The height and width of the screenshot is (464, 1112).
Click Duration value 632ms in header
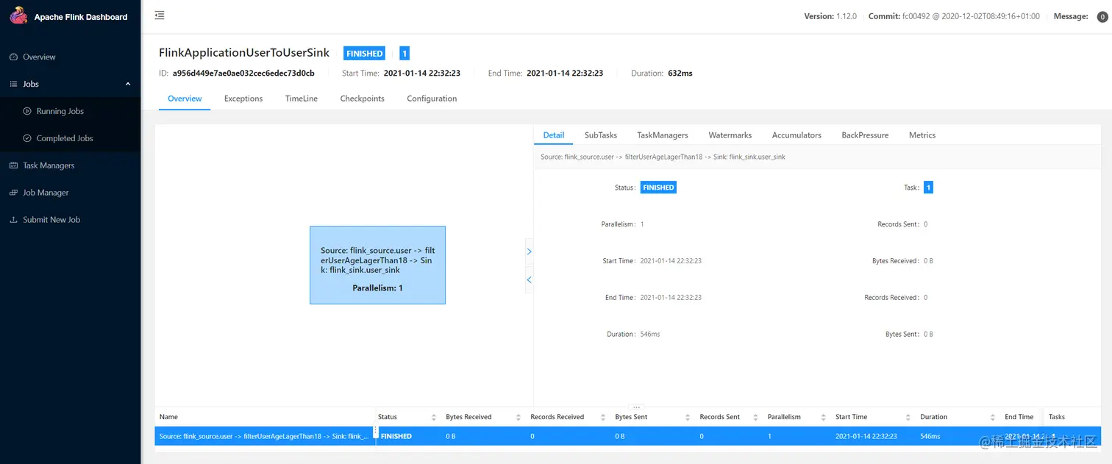pos(680,74)
